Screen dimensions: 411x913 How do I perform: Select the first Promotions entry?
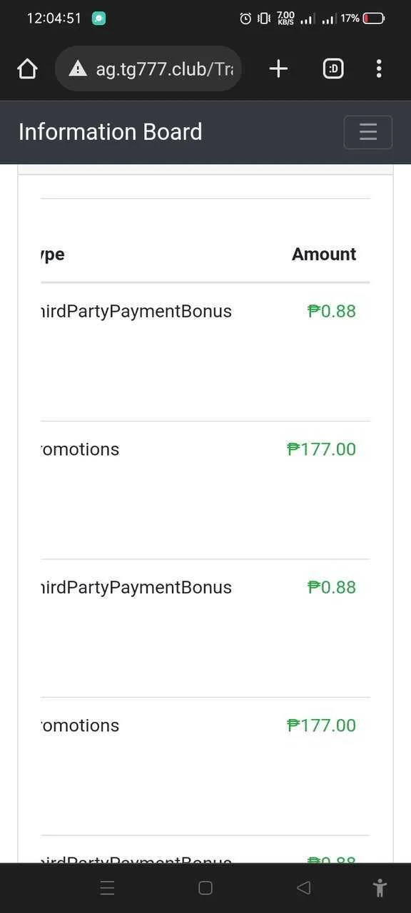(x=80, y=449)
